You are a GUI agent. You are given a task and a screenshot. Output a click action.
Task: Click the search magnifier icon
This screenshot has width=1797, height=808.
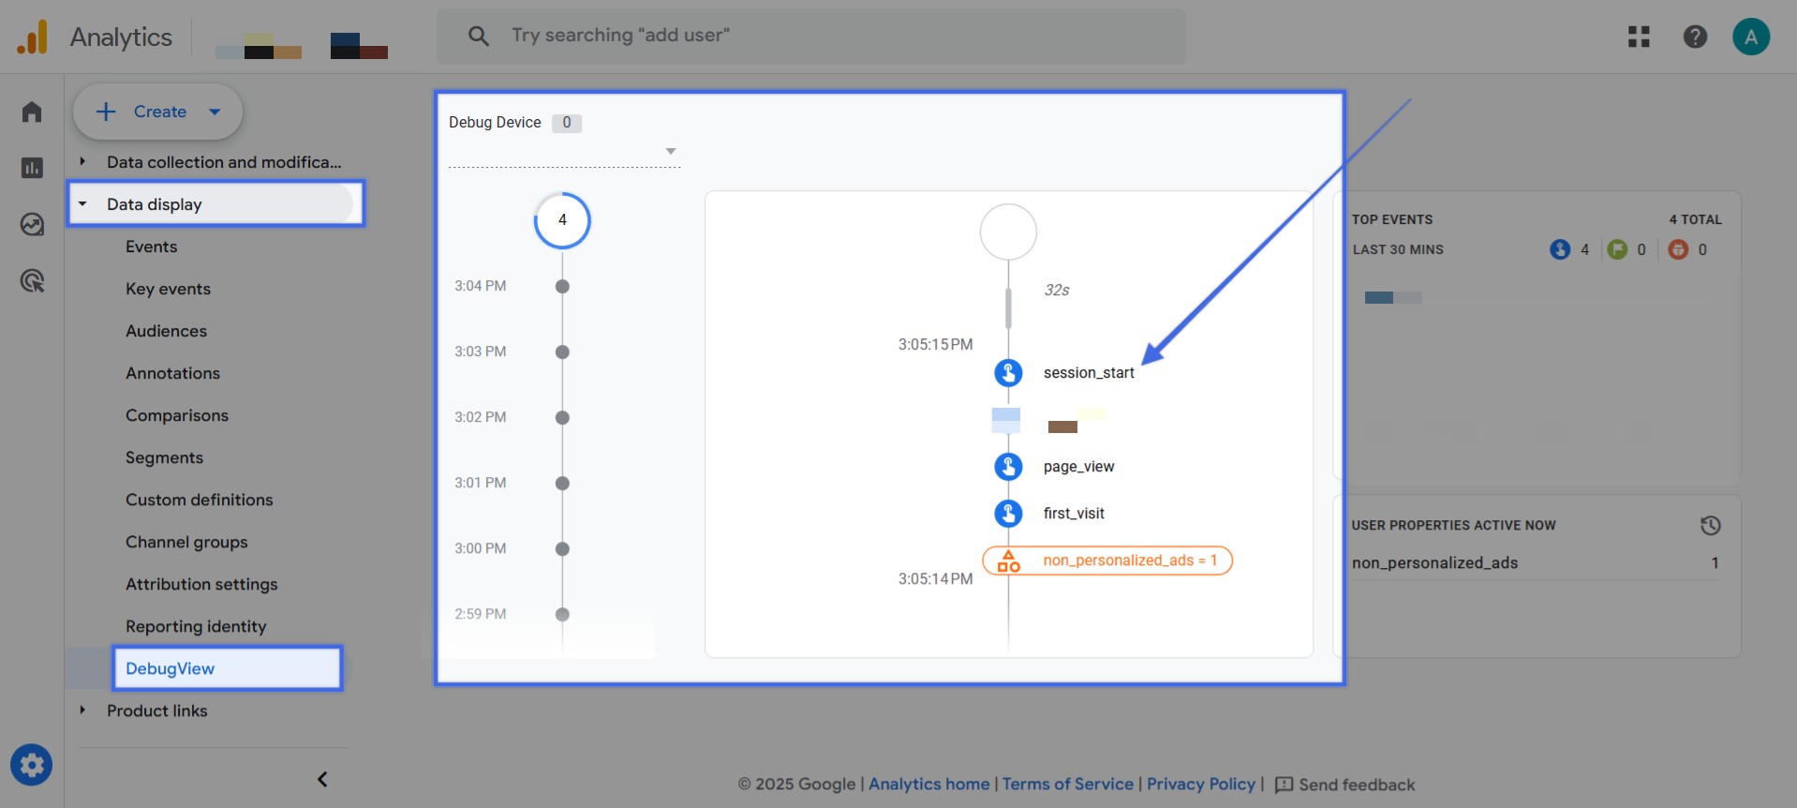[478, 37]
